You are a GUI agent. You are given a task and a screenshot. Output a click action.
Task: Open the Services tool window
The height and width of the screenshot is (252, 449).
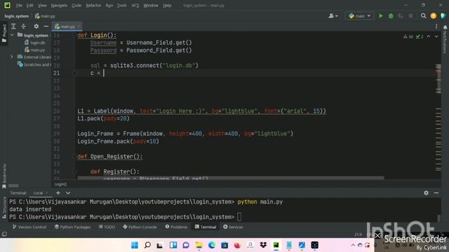[233, 227]
